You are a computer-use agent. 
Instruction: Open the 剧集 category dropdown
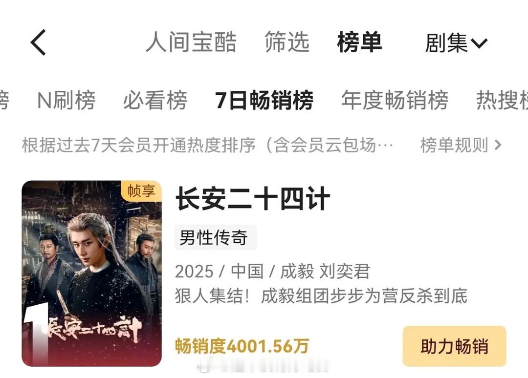coord(456,43)
